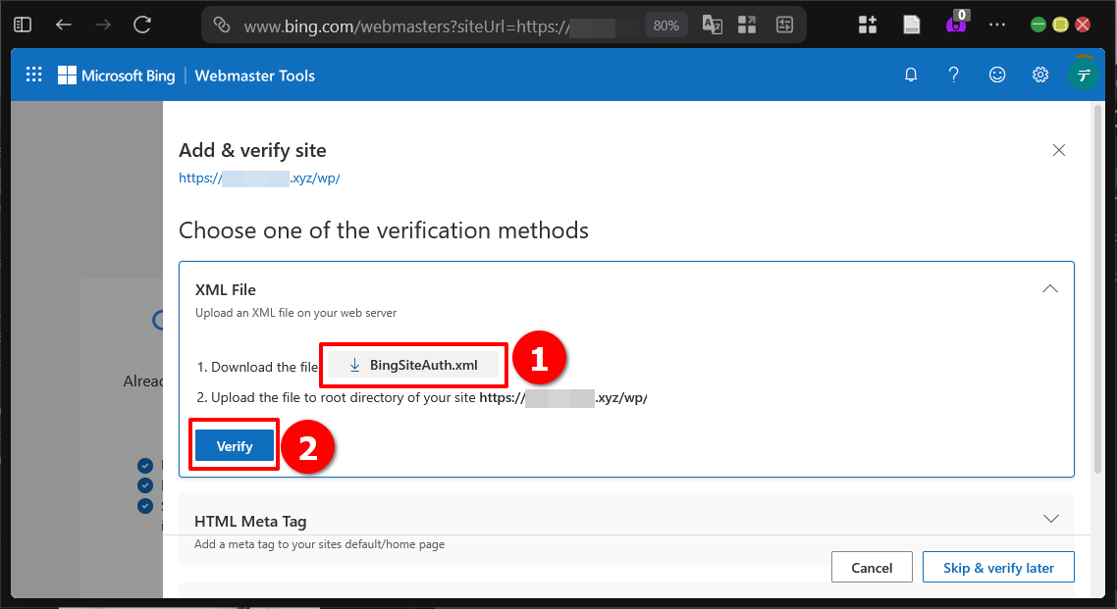This screenshot has height=609, width=1117.
Task: Open the site URL link above Add & verify
Action: [x=260, y=178]
